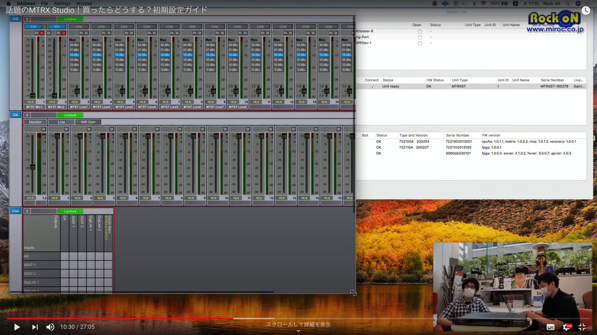Check Open box for Wirelessi-6 device
Image resolution: width=597 pixels, height=335 pixels.
pos(420,31)
